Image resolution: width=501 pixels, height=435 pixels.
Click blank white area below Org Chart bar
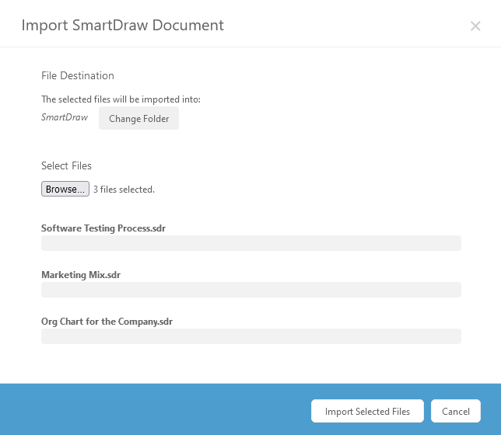(250, 364)
